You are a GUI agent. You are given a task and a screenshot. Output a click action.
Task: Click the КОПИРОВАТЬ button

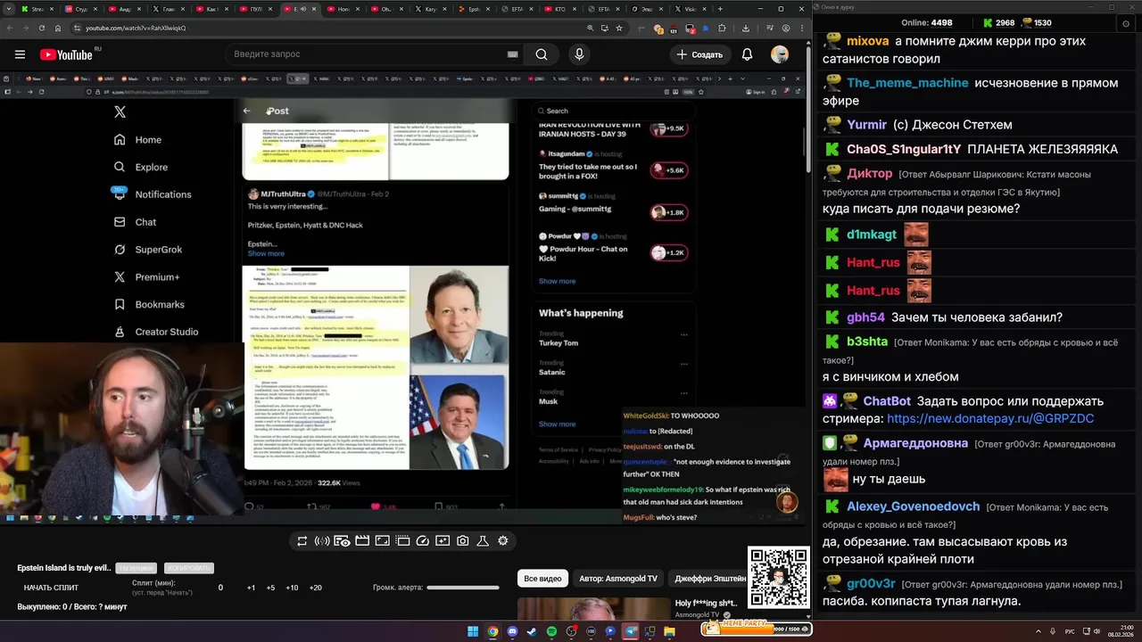tap(188, 568)
